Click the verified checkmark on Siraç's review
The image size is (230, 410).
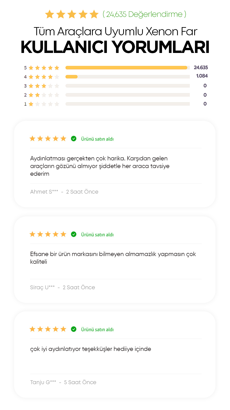coord(74,234)
